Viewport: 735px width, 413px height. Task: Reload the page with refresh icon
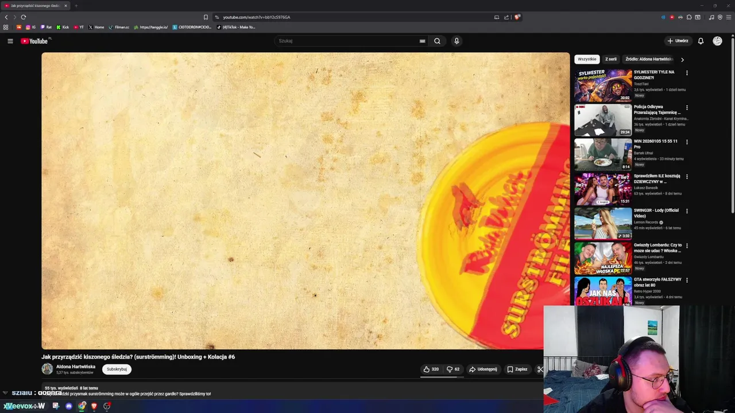[24, 17]
